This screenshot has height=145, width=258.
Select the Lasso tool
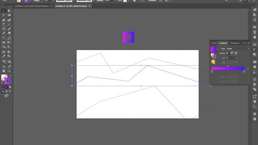click(9, 15)
